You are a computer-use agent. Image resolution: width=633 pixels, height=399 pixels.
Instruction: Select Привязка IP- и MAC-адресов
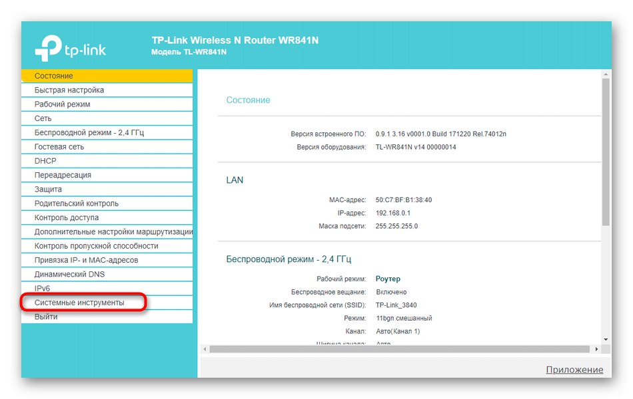click(x=107, y=260)
